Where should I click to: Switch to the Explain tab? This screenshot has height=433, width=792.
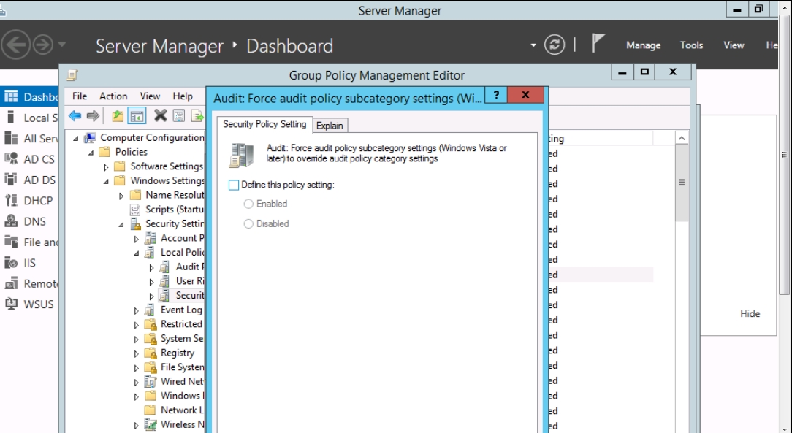330,126
